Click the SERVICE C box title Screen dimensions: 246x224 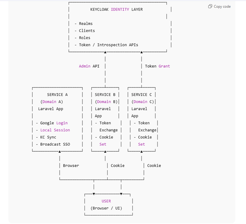point(141,95)
